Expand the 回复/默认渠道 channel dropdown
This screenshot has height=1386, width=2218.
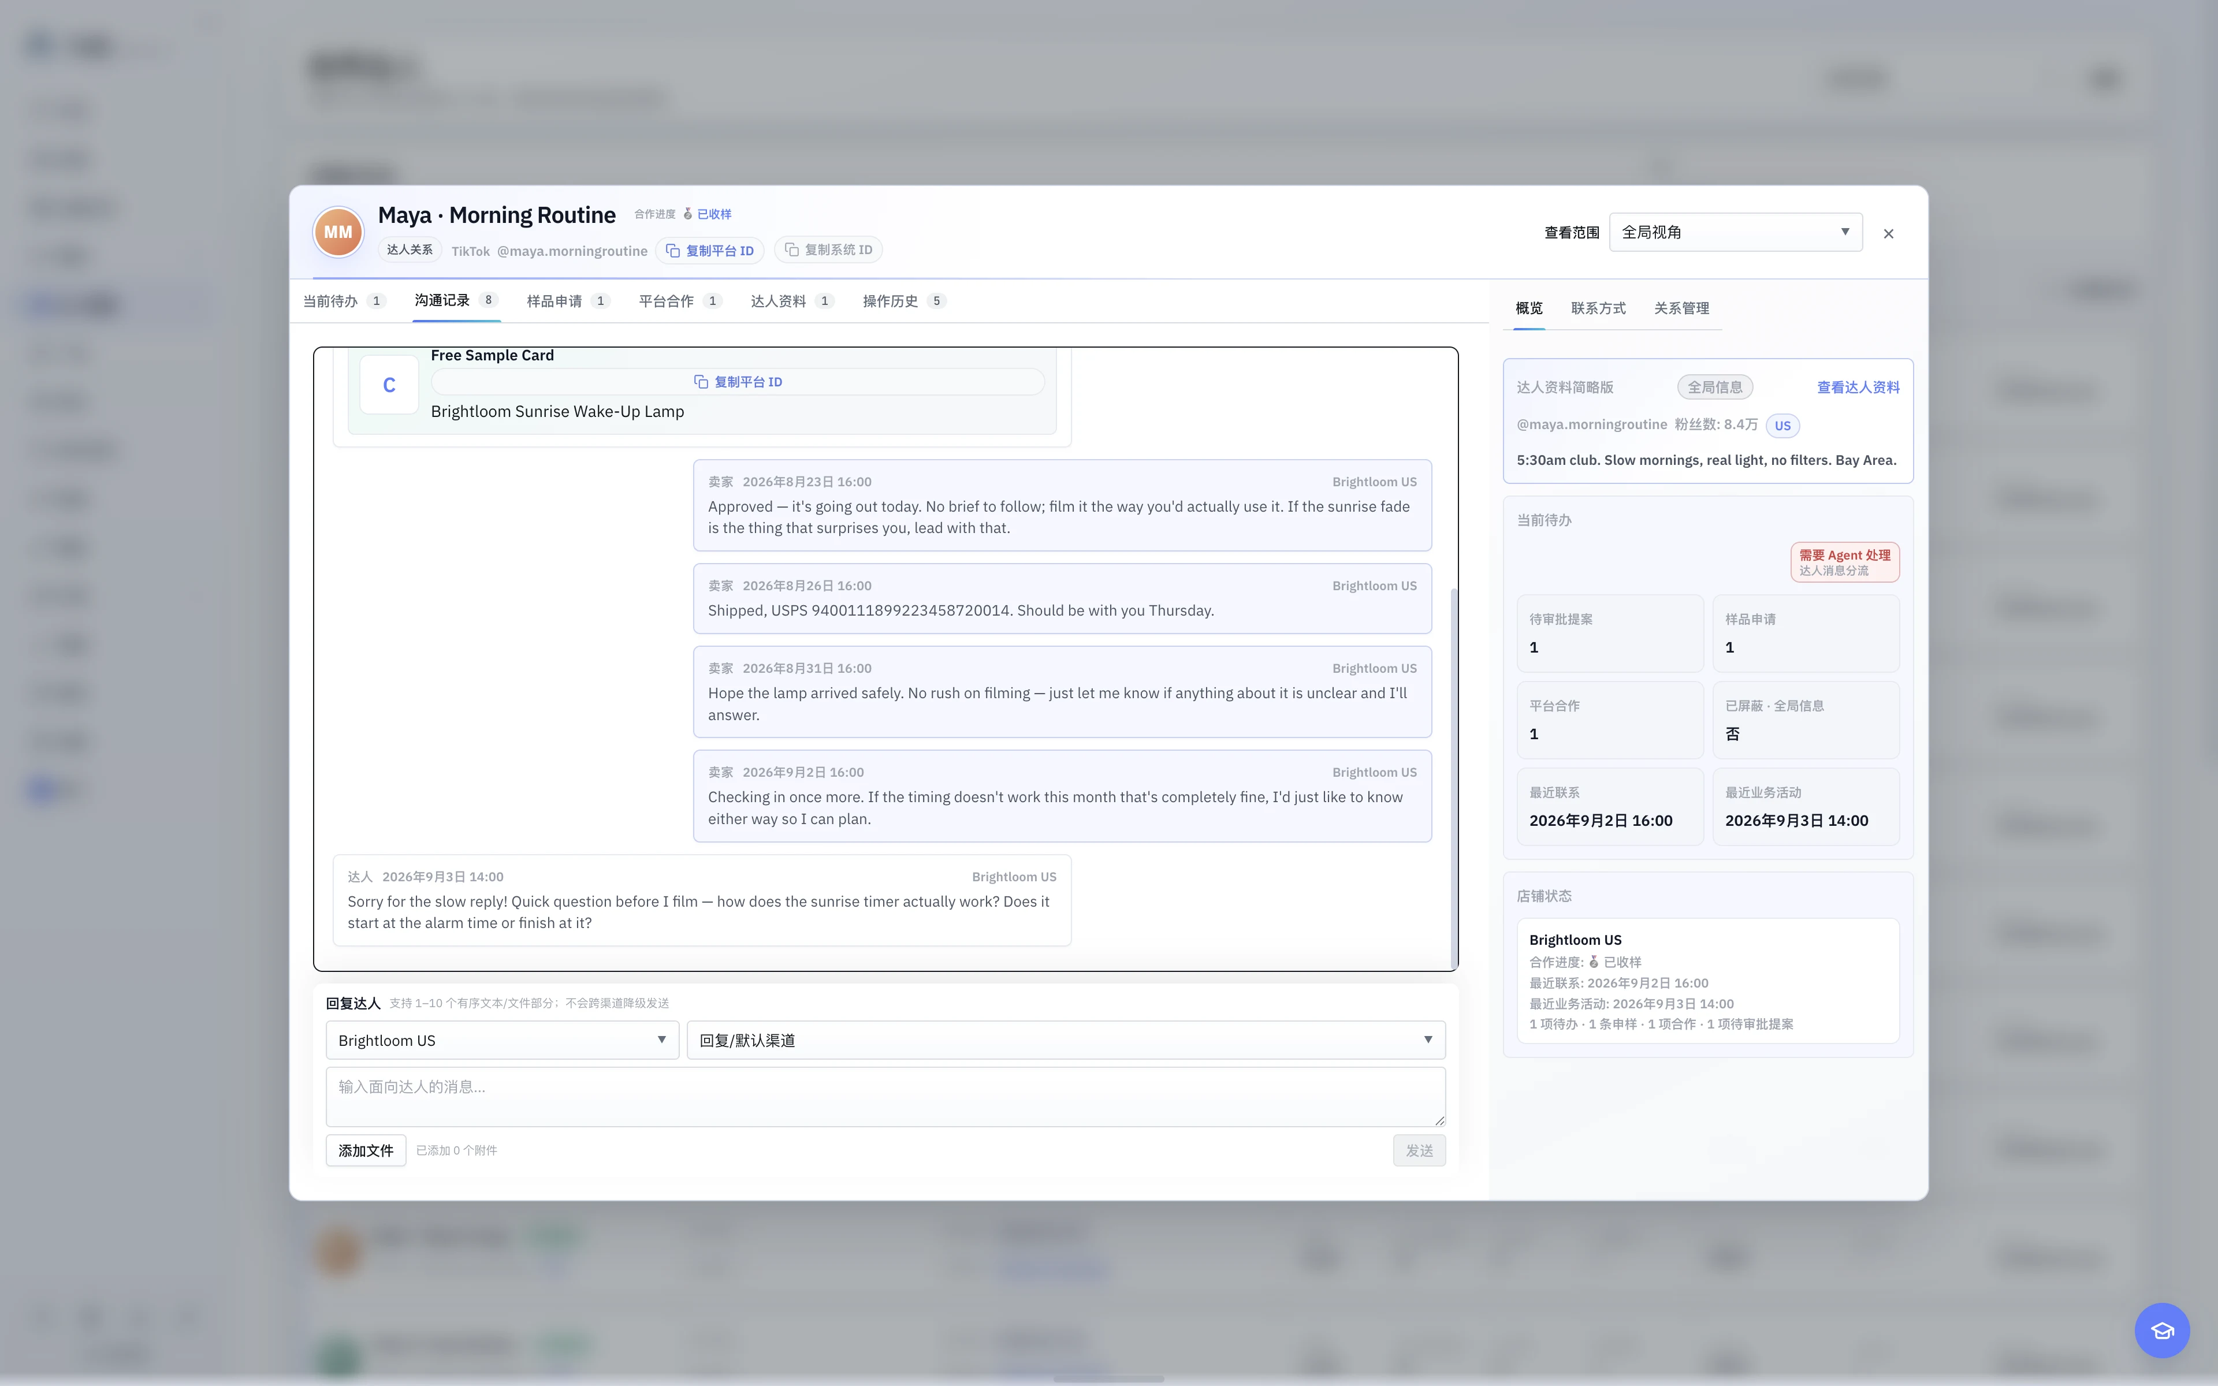click(1066, 1041)
